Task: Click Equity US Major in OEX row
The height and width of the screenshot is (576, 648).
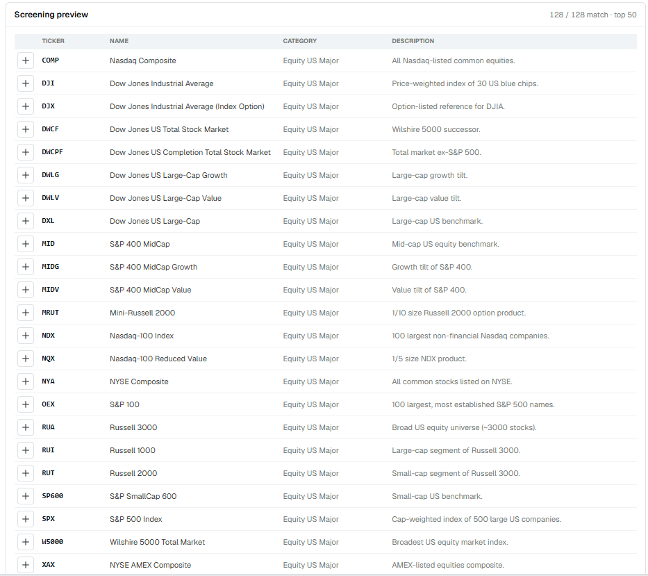Action: tap(310, 405)
